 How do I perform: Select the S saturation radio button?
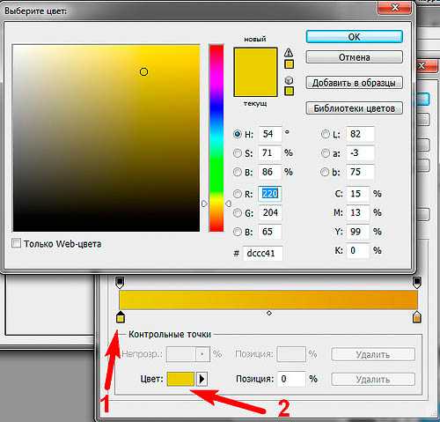pos(238,153)
